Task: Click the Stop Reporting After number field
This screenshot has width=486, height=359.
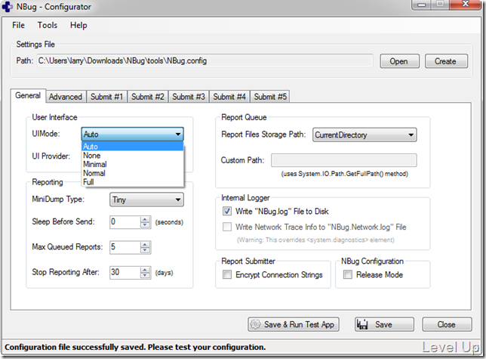Action: click(125, 273)
